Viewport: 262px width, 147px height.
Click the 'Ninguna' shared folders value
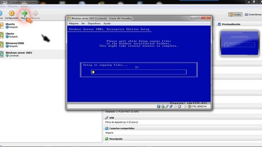109,133
